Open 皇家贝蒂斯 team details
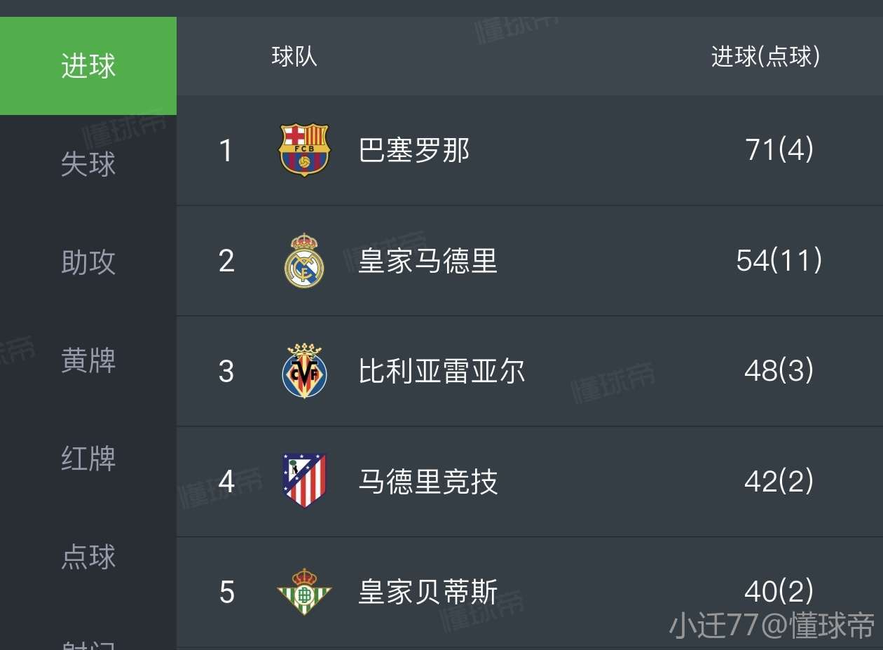Viewport: 883px width, 650px height. point(427,592)
